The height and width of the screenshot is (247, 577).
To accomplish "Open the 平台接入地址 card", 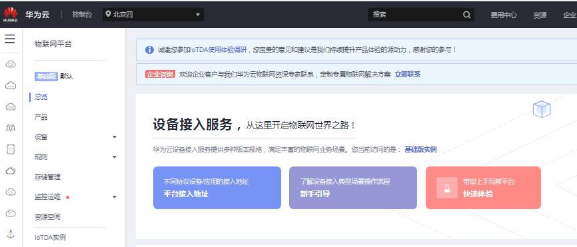I will [x=217, y=188].
